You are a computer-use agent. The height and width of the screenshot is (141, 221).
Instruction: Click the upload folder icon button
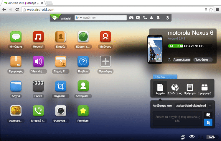click(x=208, y=115)
